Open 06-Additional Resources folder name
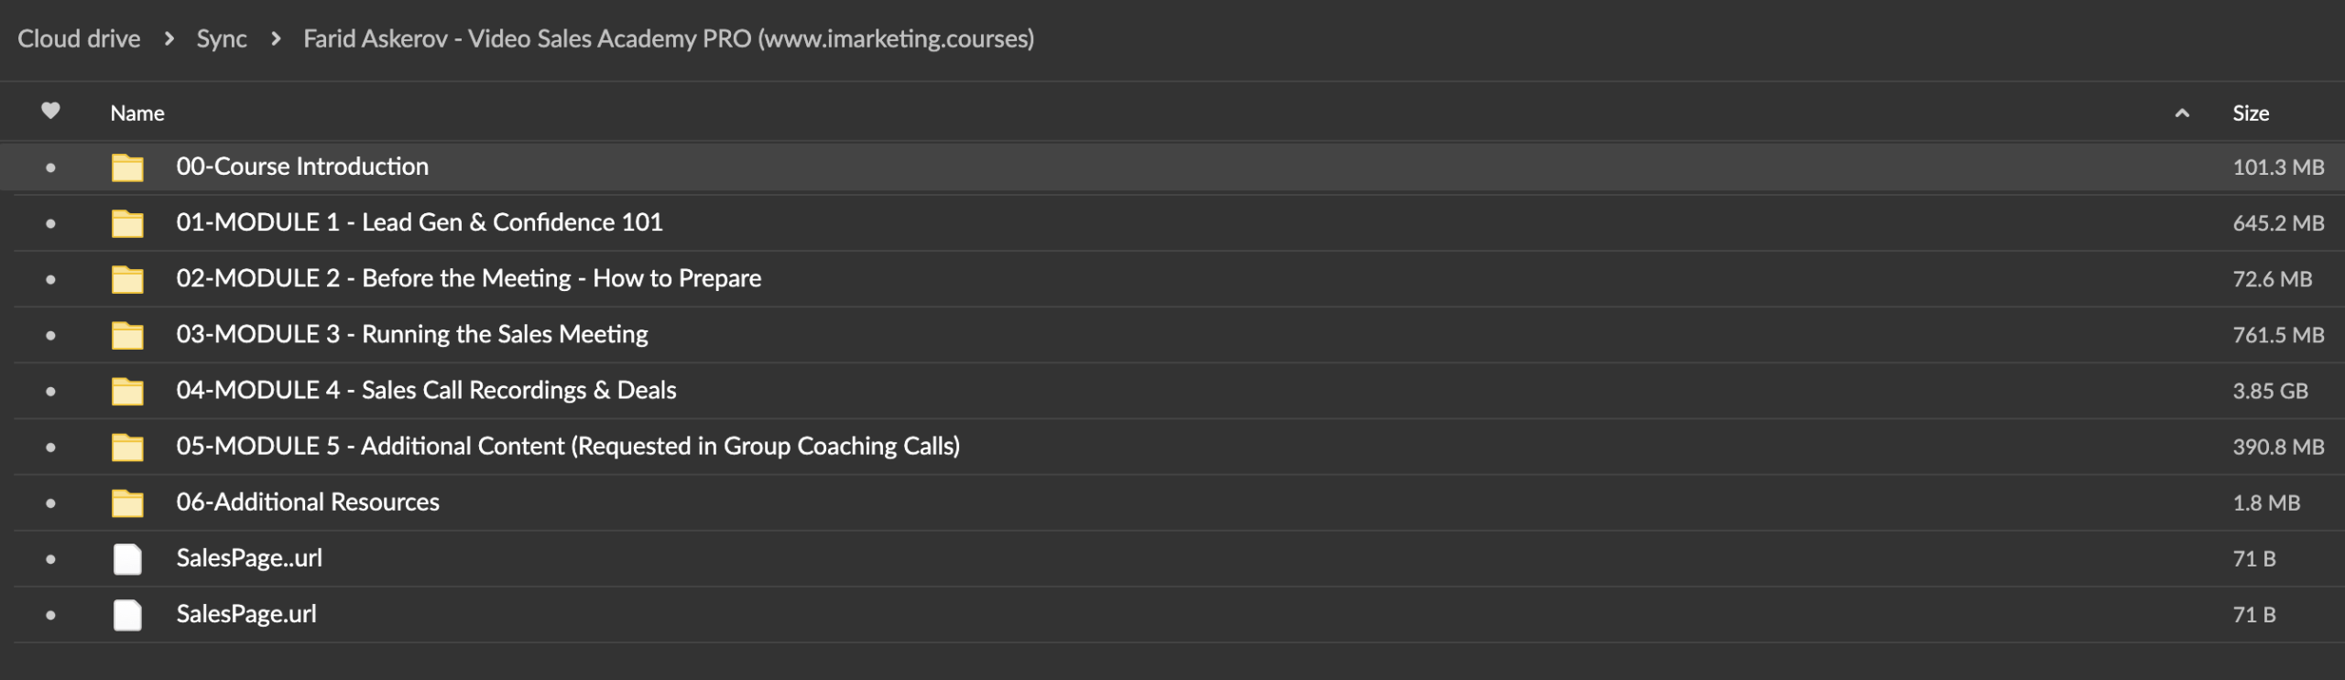 click(x=308, y=502)
